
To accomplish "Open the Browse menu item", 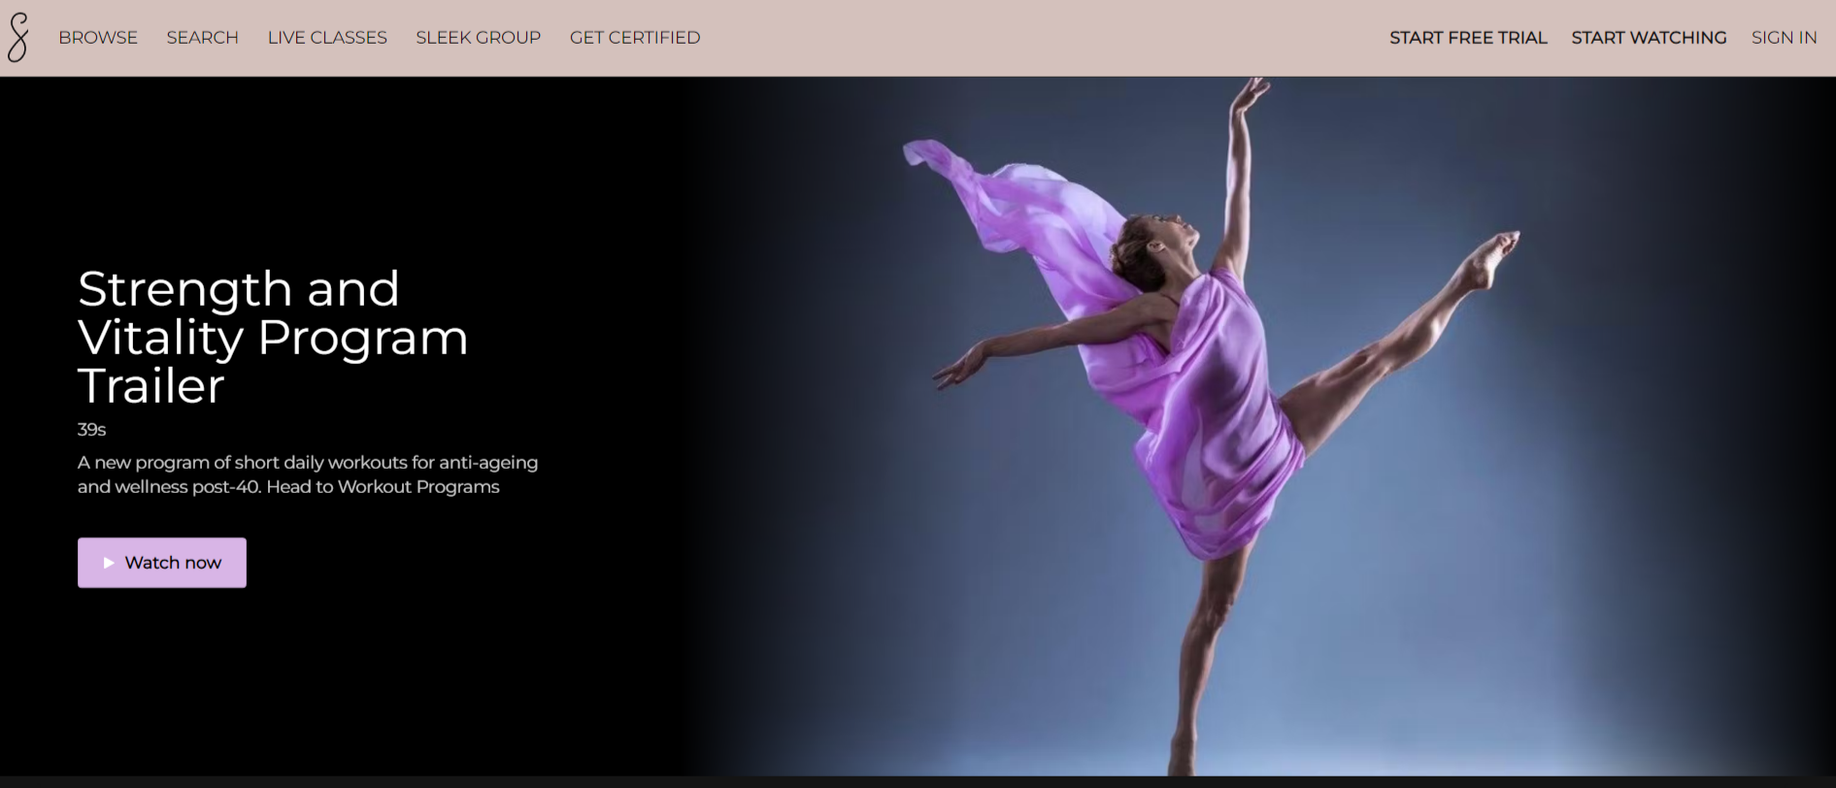I will 98,38.
